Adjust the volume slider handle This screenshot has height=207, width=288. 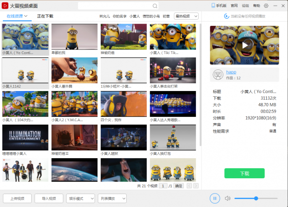point(256,198)
